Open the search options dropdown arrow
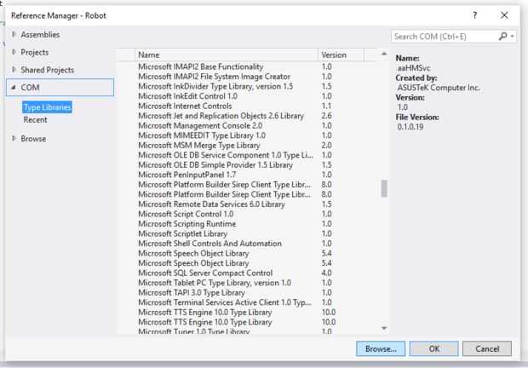528x368 pixels. [512, 36]
